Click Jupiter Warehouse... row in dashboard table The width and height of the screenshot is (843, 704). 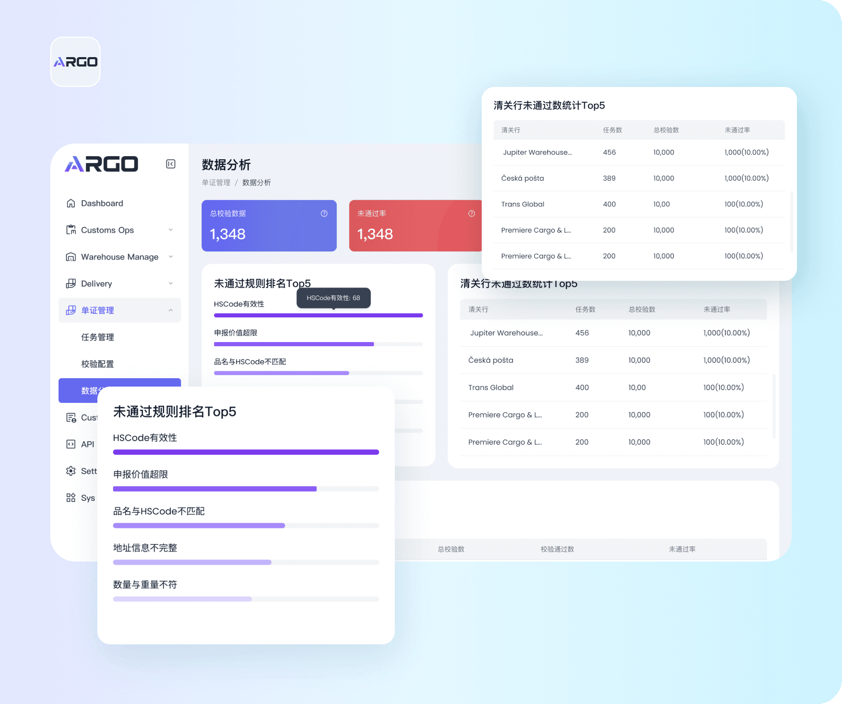[613, 333]
